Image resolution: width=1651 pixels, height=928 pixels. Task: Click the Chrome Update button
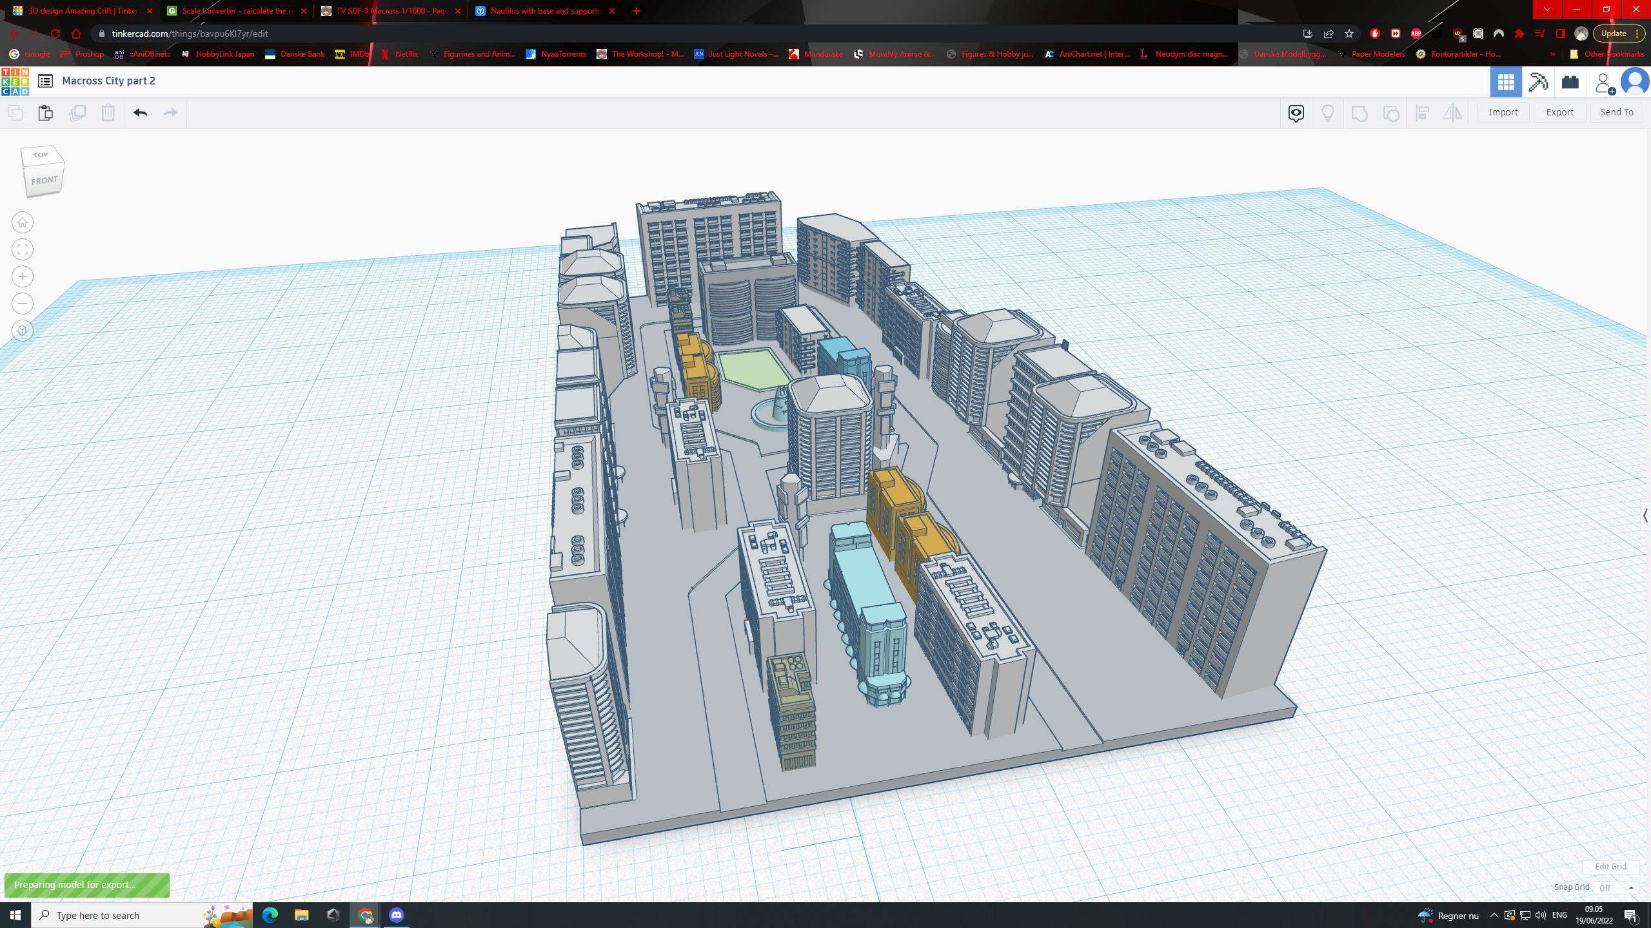pyautogui.click(x=1614, y=34)
